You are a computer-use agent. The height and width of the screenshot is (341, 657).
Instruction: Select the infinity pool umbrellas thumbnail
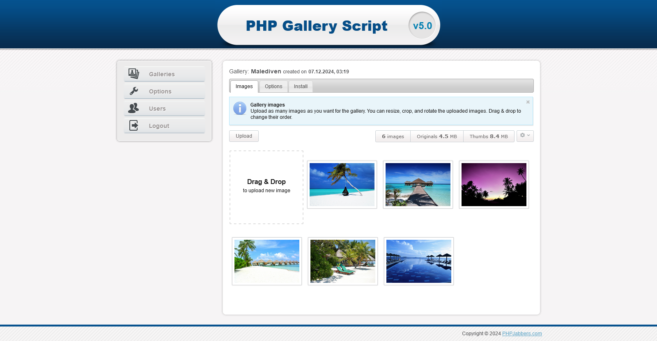419,261
